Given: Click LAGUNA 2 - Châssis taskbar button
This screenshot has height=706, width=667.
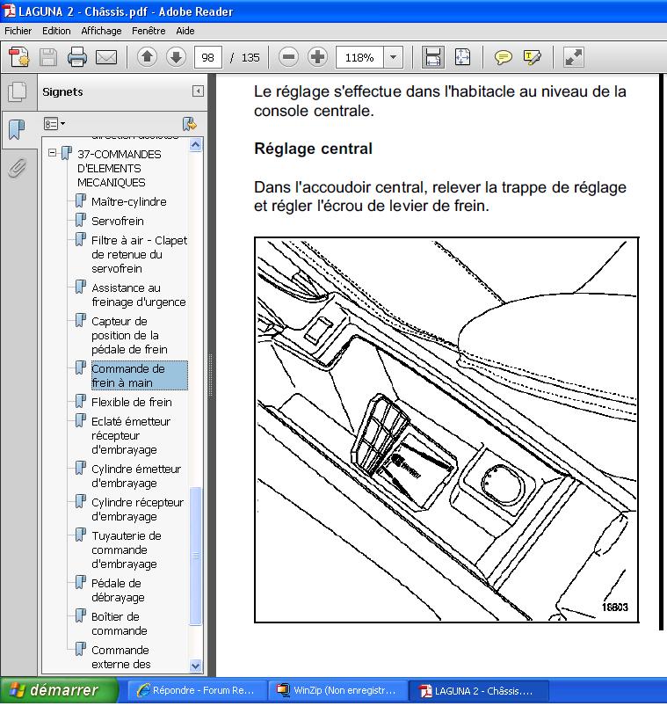Looking at the screenshot, I should [x=478, y=691].
